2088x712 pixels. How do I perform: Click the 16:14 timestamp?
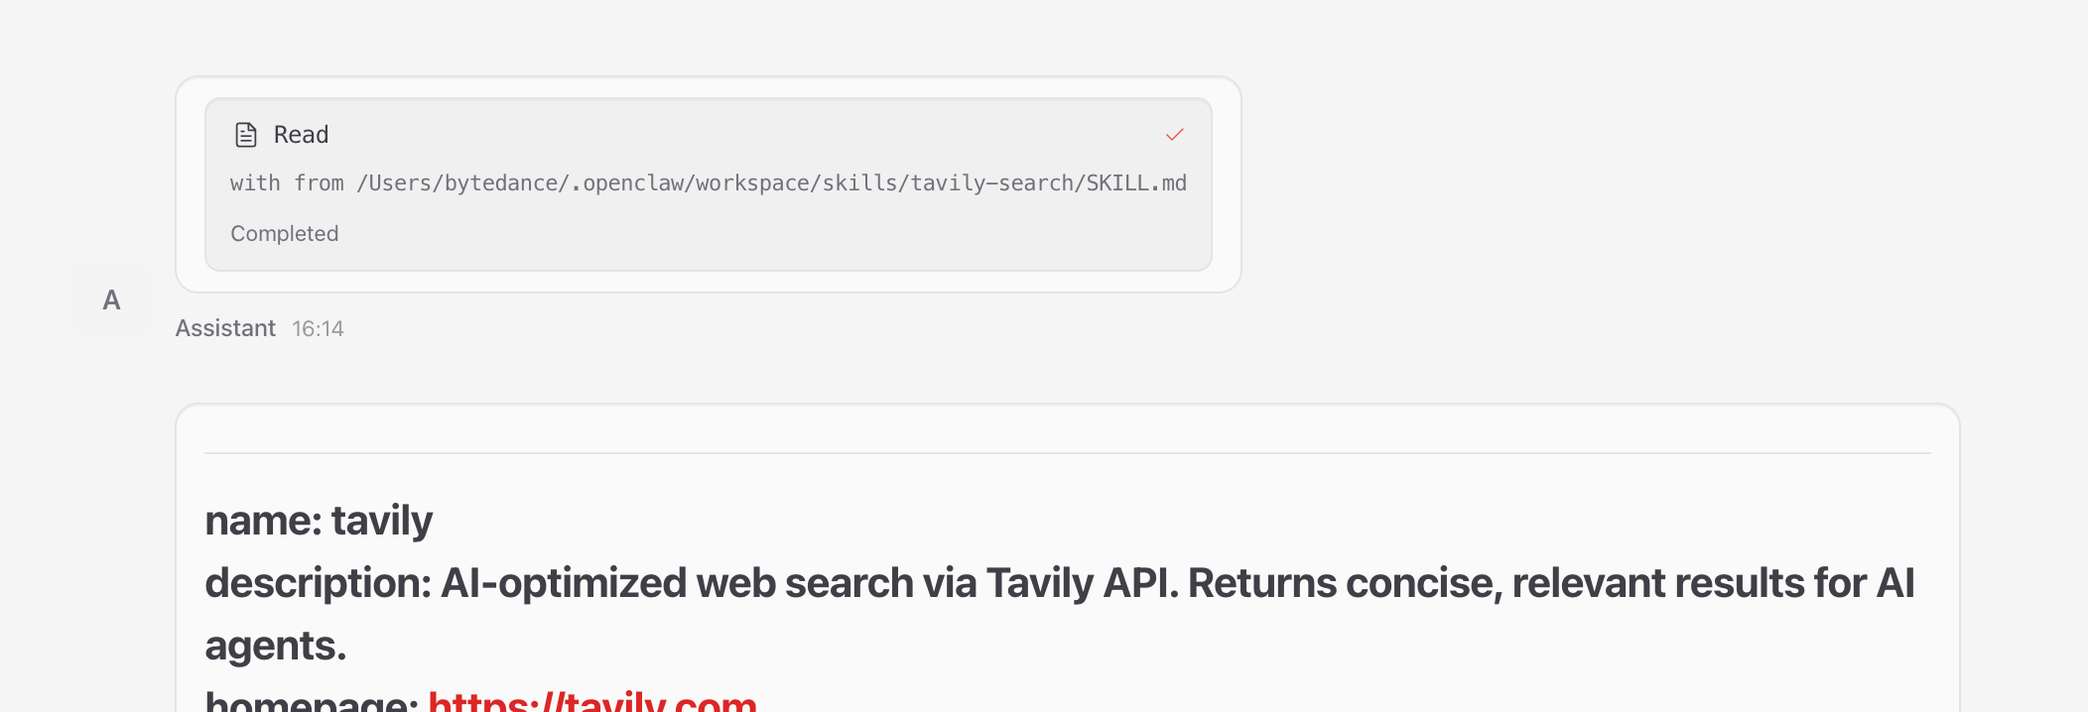(318, 327)
